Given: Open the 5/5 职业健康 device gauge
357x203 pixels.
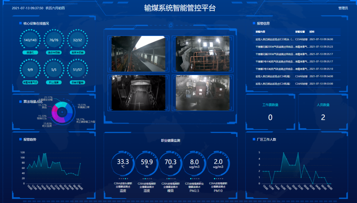Looking at the screenshot, I should tap(54, 70).
